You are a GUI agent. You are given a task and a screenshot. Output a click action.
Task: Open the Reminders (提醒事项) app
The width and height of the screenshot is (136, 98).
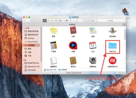pyautogui.click(x=53, y=61)
